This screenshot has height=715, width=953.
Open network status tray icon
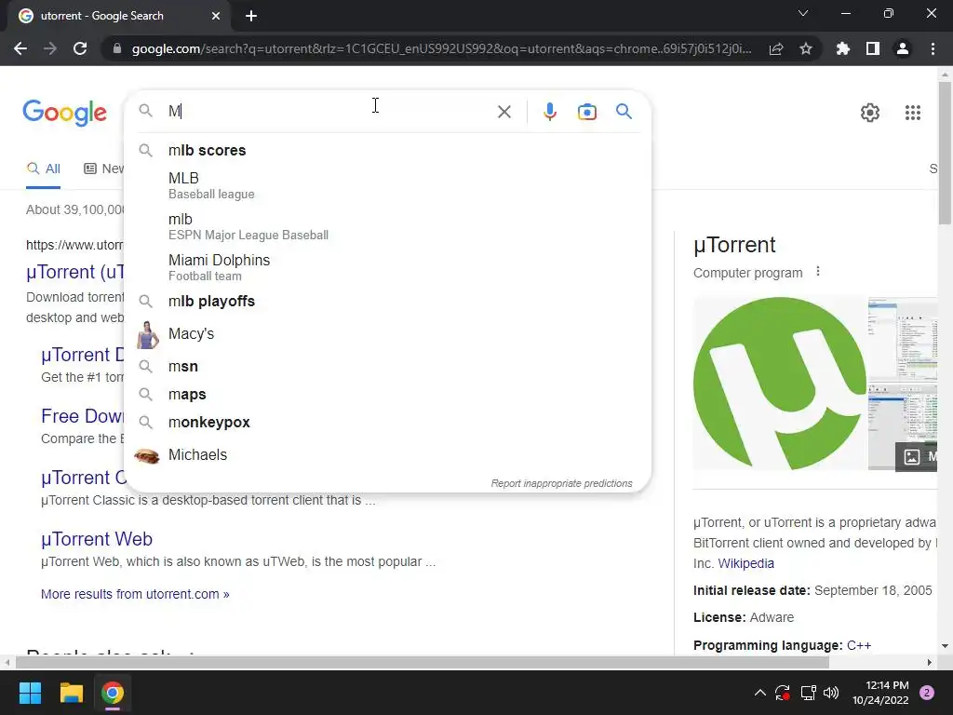(808, 693)
